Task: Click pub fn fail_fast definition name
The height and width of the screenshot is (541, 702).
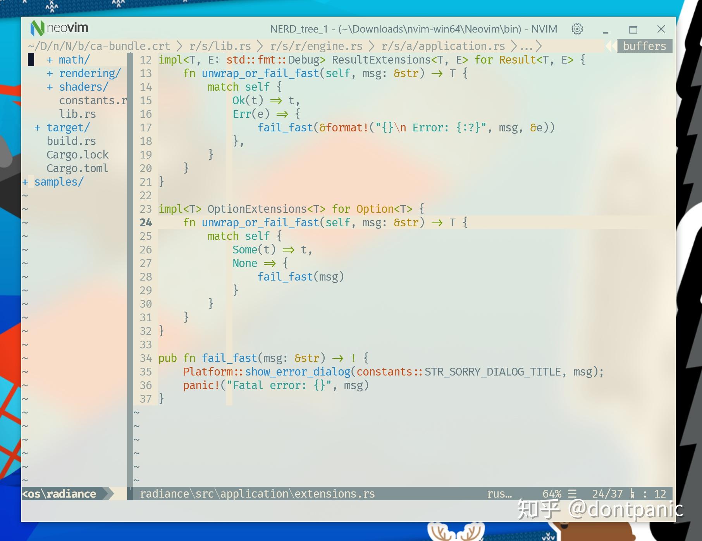Action: click(229, 358)
